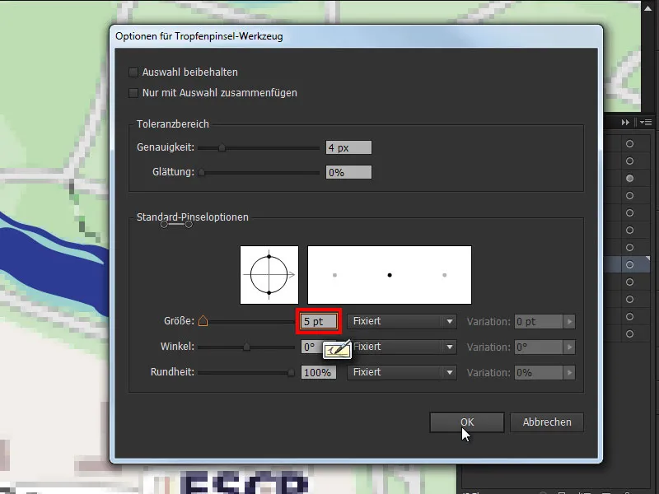Image resolution: width=659 pixels, height=494 pixels.
Task: Click the Rundheit slider handle
Action: click(x=291, y=373)
